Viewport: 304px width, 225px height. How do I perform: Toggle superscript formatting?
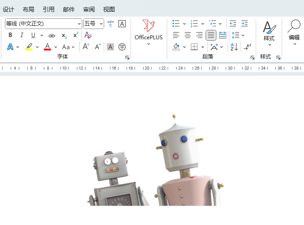click(x=76, y=35)
